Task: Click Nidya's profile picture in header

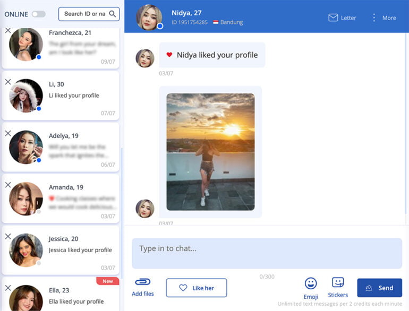Action: pos(149,18)
